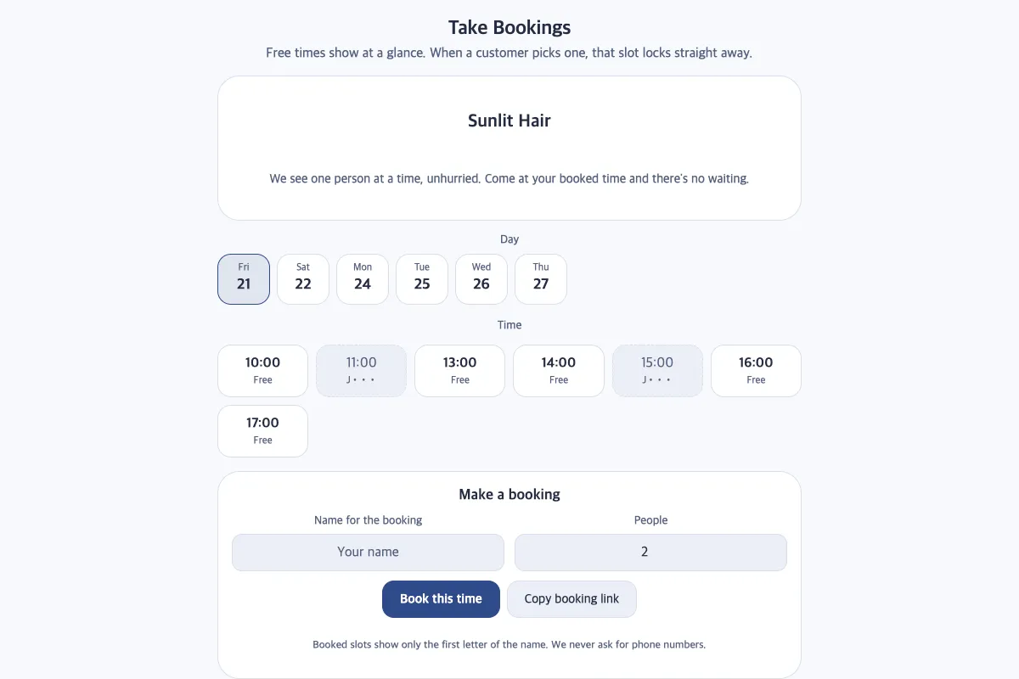Image resolution: width=1019 pixels, height=679 pixels.
Task: Choose Saturday 22 day chip
Action: tap(303, 279)
